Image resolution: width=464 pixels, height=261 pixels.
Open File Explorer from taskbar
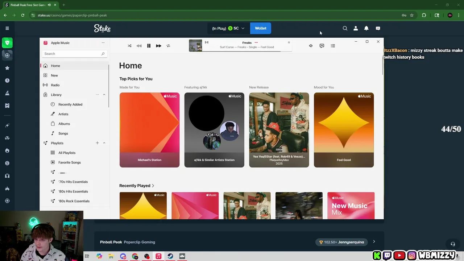pyautogui.click(x=111, y=256)
